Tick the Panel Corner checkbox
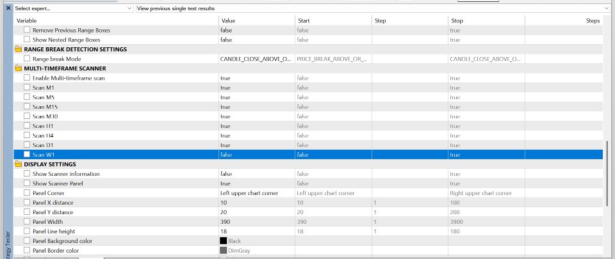This screenshot has width=615, height=259. click(27, 193)
